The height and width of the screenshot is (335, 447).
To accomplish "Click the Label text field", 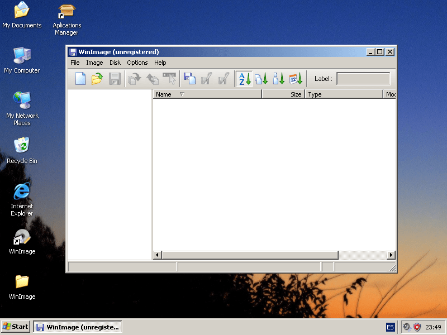I will pyautogui.click(x=363, y=79).
